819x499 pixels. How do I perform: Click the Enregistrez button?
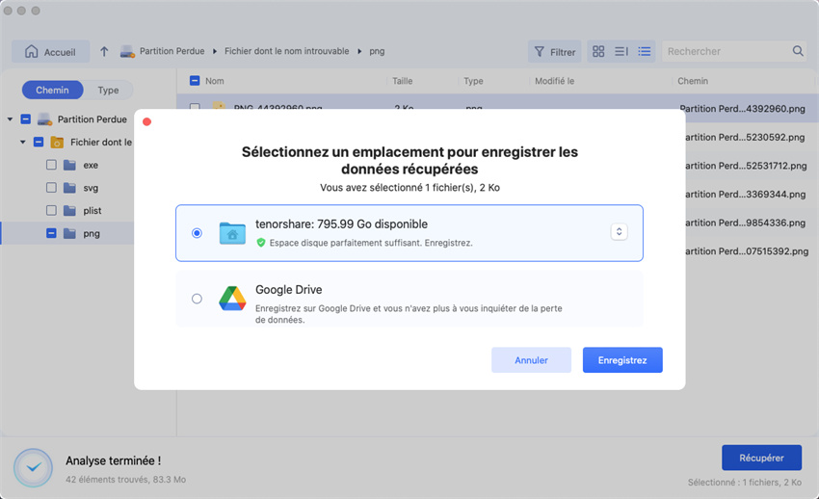tap(622, 360)
